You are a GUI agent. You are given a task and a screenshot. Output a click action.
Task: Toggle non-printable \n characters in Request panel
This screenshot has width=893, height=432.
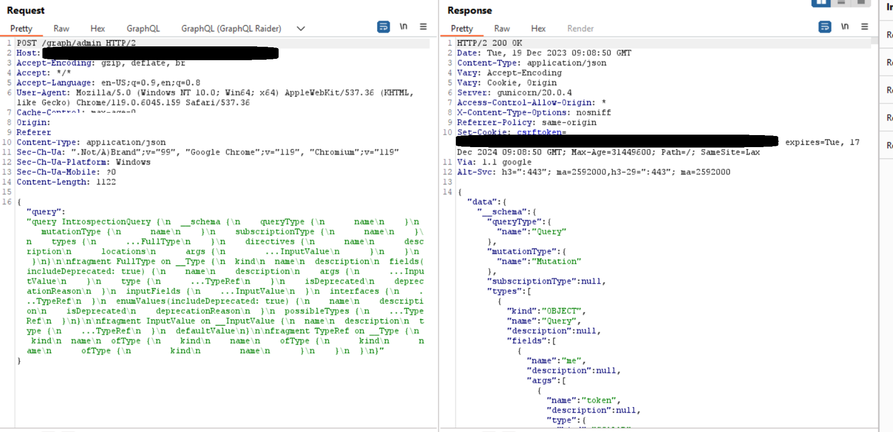(x=403, y=27)
